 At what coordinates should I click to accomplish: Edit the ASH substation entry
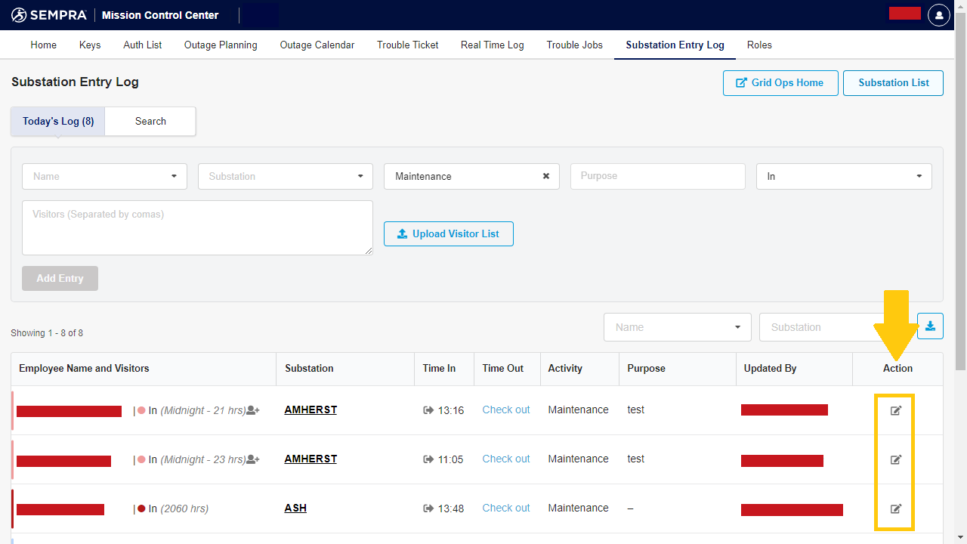click(x=896, y=508)
